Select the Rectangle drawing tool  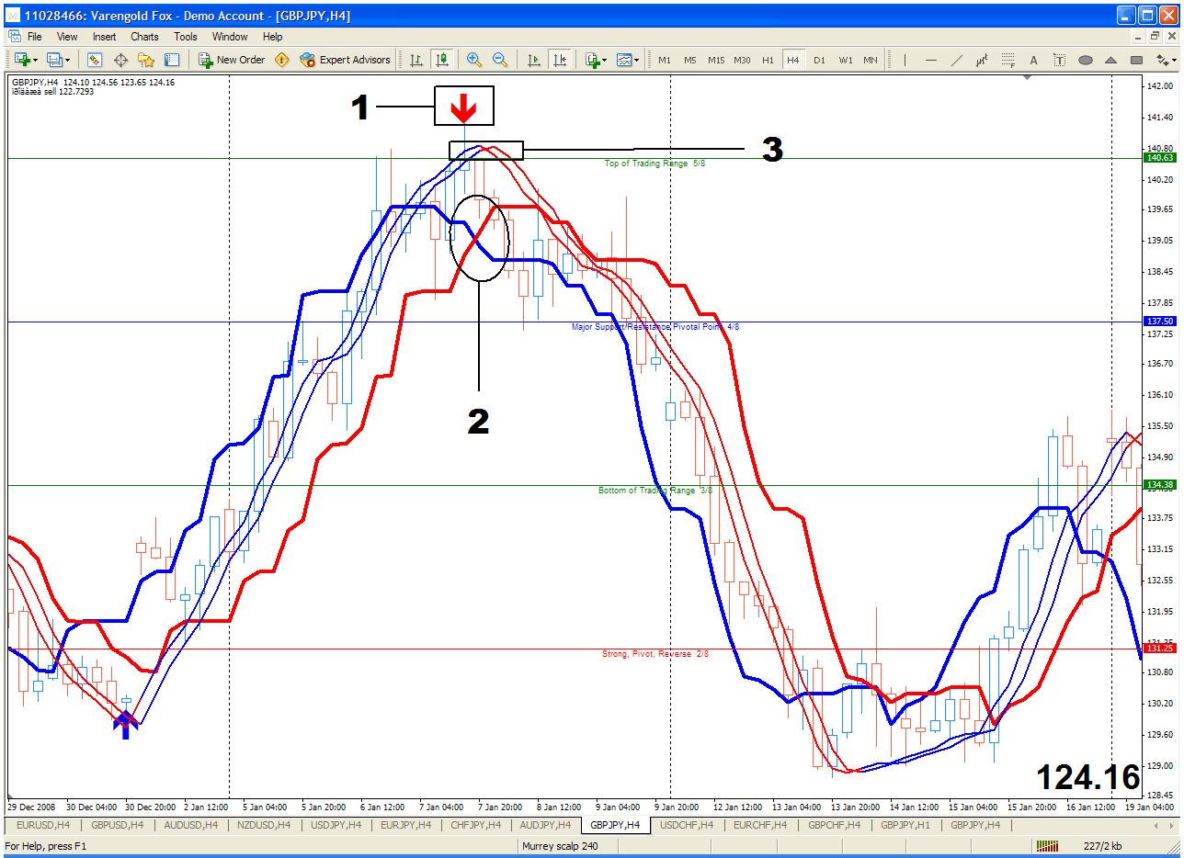click(1136, 60)
